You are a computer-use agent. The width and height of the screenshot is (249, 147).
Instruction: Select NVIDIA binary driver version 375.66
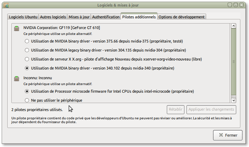[x=27, y=41]
